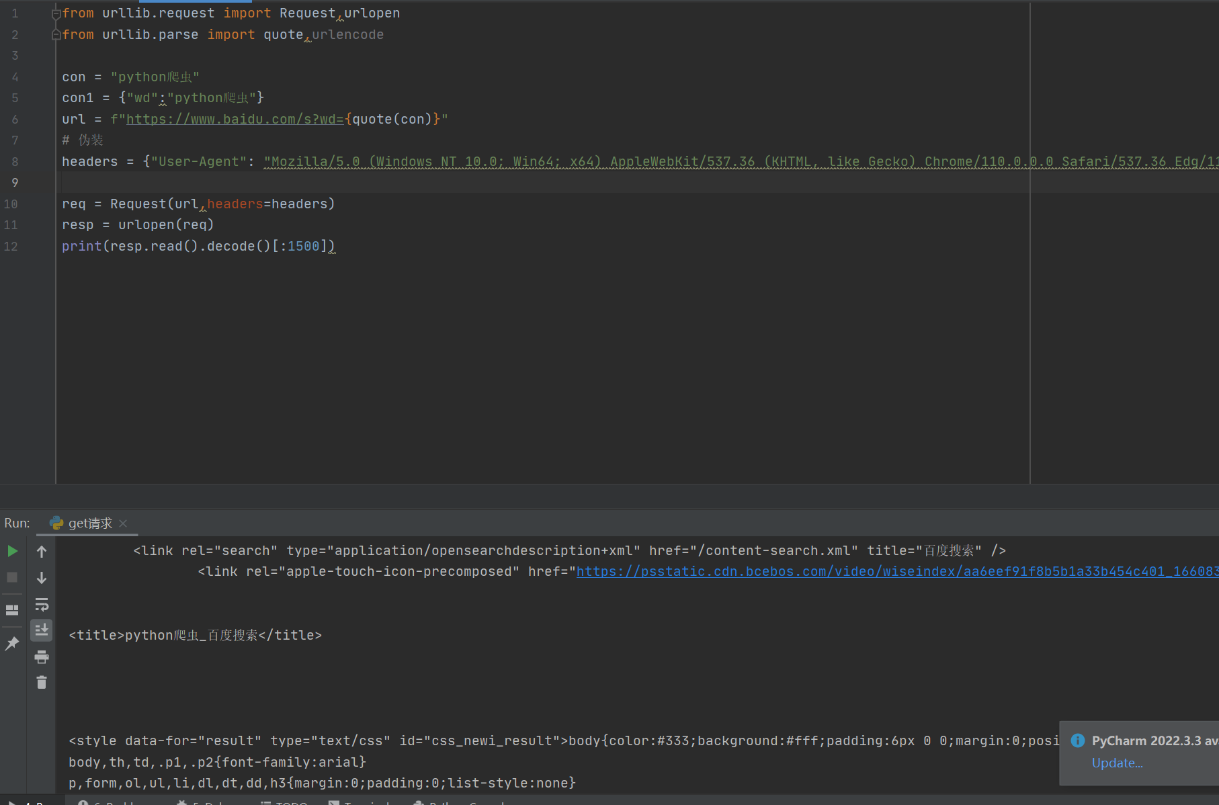The height and width of the screenshot is (805, 1219).
Task: Click the Up the stack trace arrow
Action: click(x=42, y=552)
